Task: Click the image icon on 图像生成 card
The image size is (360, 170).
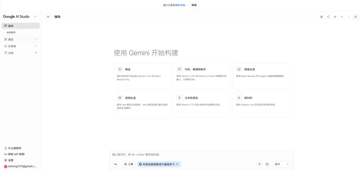Action: 239,69
